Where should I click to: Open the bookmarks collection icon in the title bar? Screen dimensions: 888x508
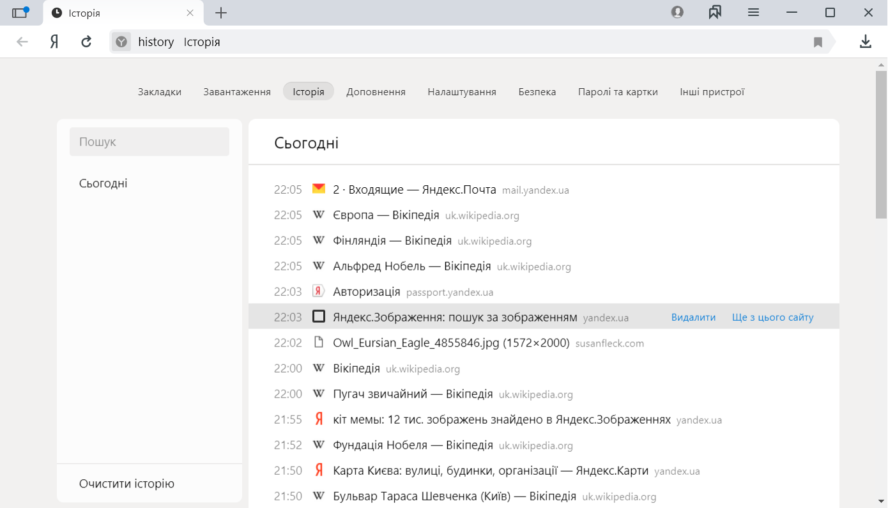(x=715, y=12)
